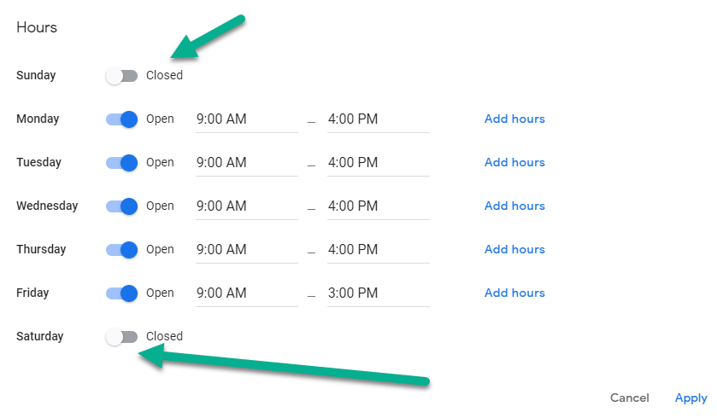Apply the business hours
The height and width of the screenshot is (418, 717).
691,398
